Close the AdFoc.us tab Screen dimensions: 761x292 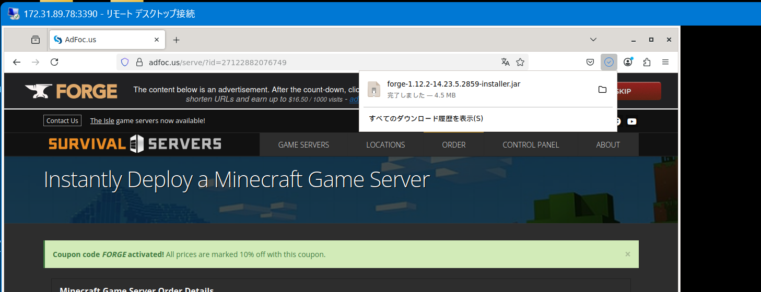point(157,40)
